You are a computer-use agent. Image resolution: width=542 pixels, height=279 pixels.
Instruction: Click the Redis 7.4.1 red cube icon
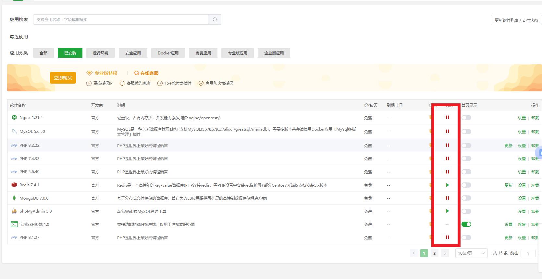[14, 185]
